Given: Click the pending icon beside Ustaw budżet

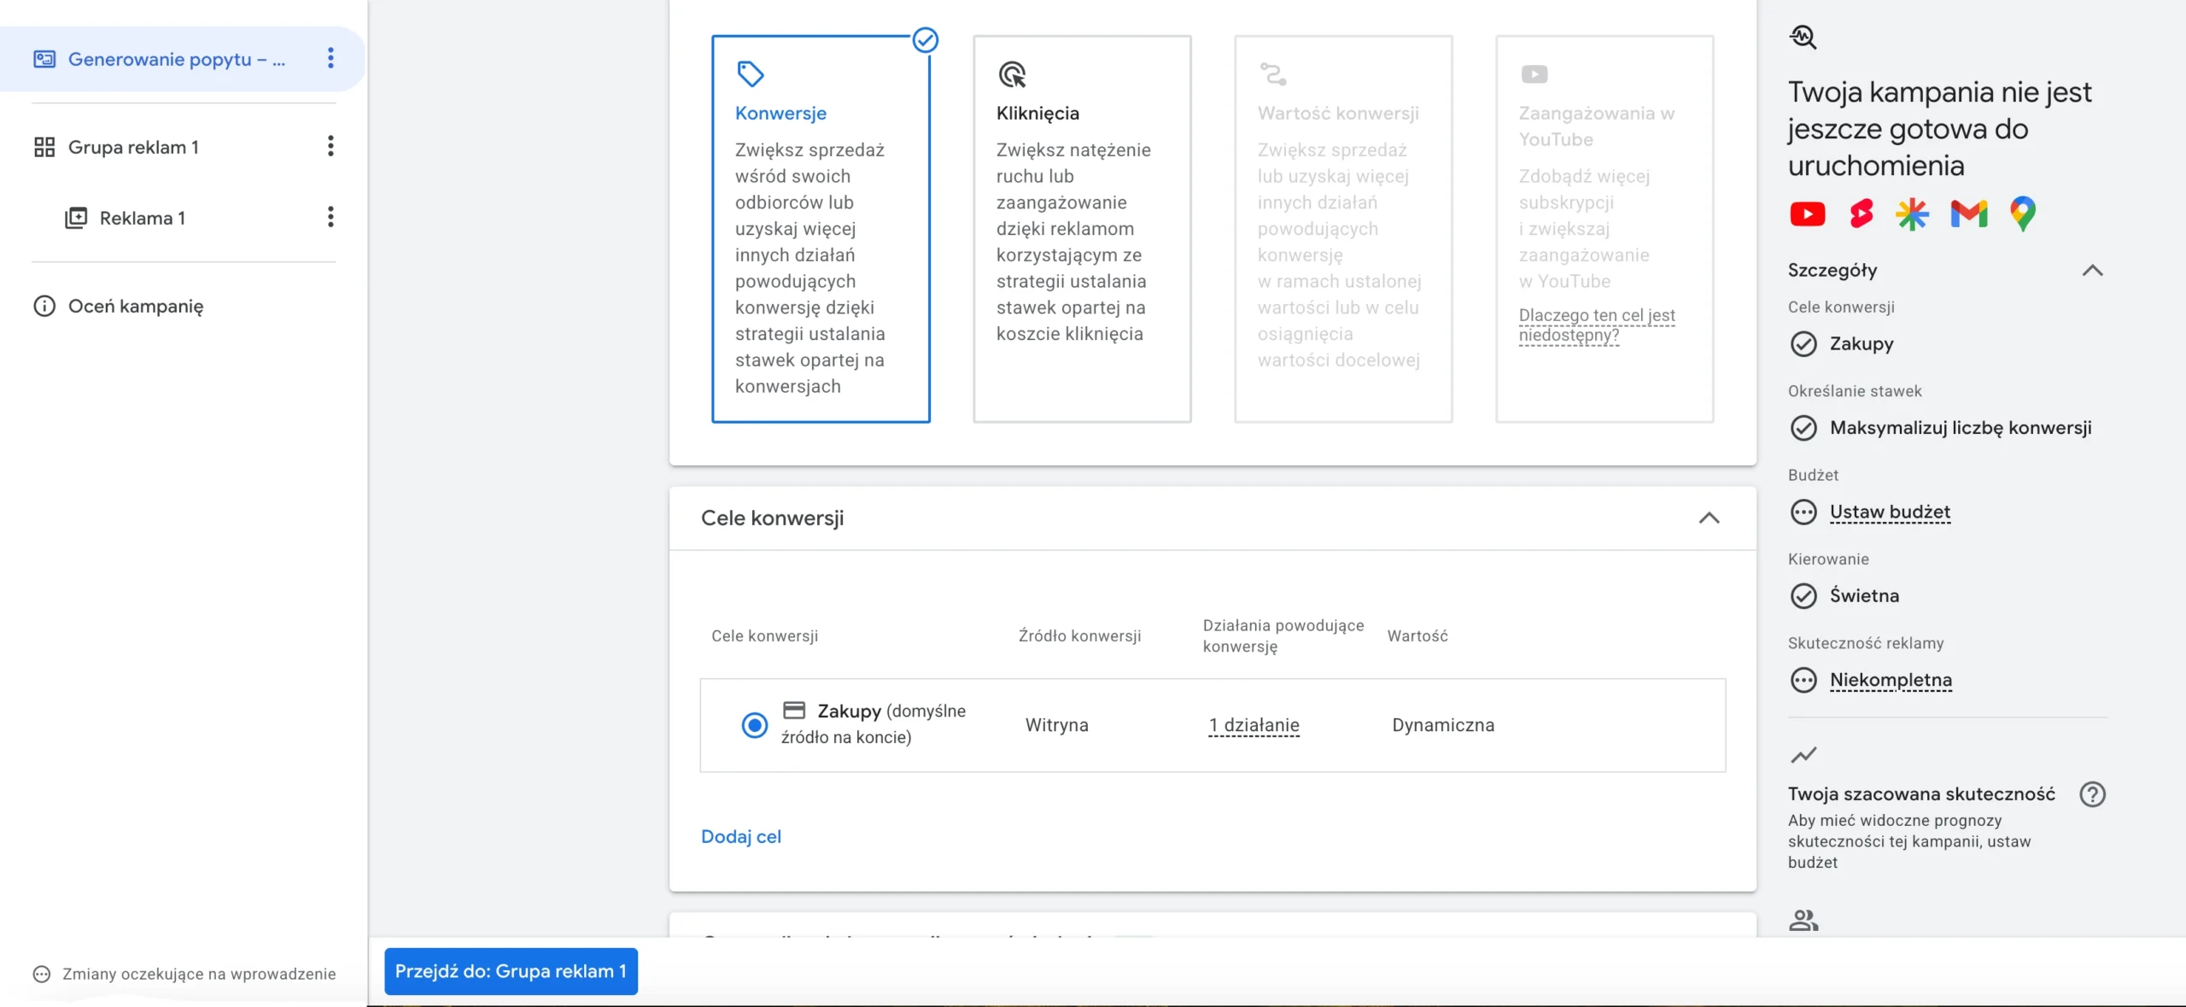Looking at the screenshot, I should [x=1803, y=512].
